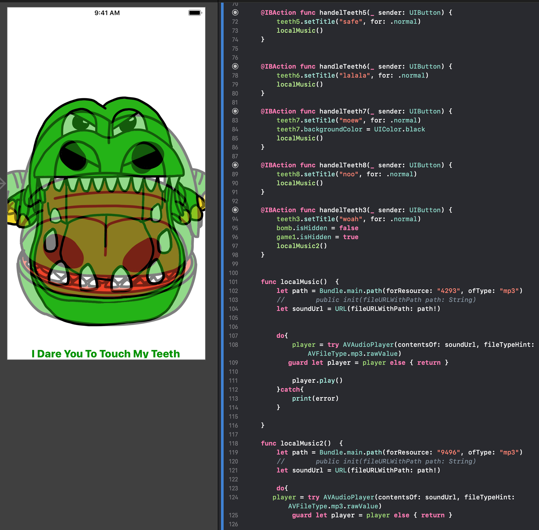
Task: Click print(error) on line 113
Action: pos(316,398)
